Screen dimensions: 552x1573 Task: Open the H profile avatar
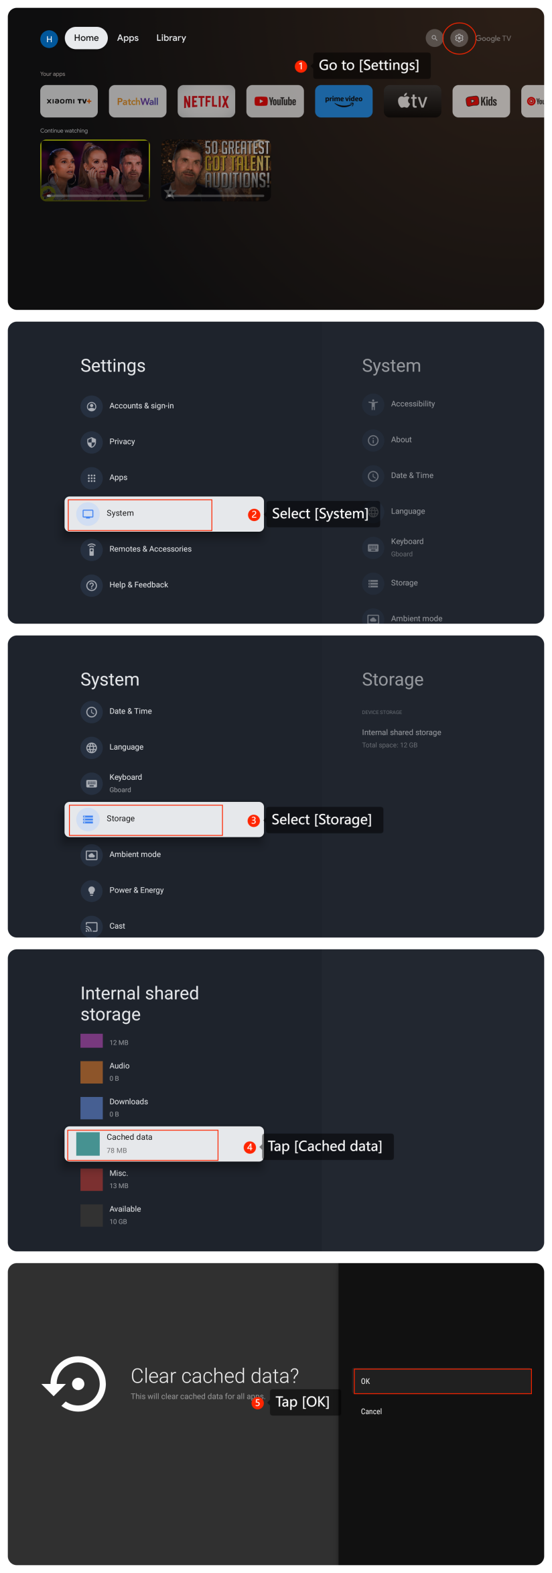(x=49, y=39)
